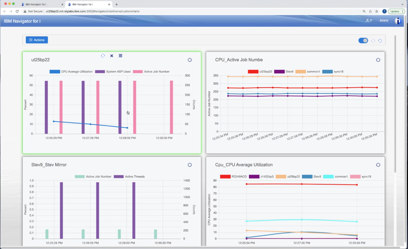Click the IBM i logo in header
Screen dimensions: 408x249
pyautogui.click(x=398, y=21)
